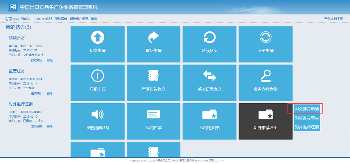Viewport: 350px width, 164px height.
Task: Open the 重新申请 curved-arrow icon
Action: tap(154, 37)
